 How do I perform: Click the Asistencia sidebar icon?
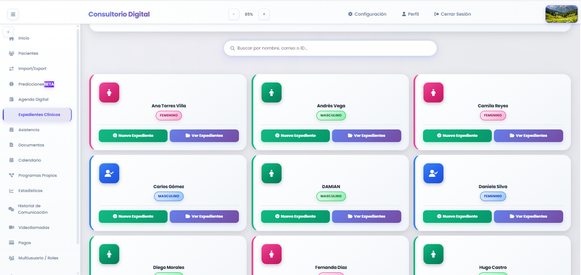(11, 129)
